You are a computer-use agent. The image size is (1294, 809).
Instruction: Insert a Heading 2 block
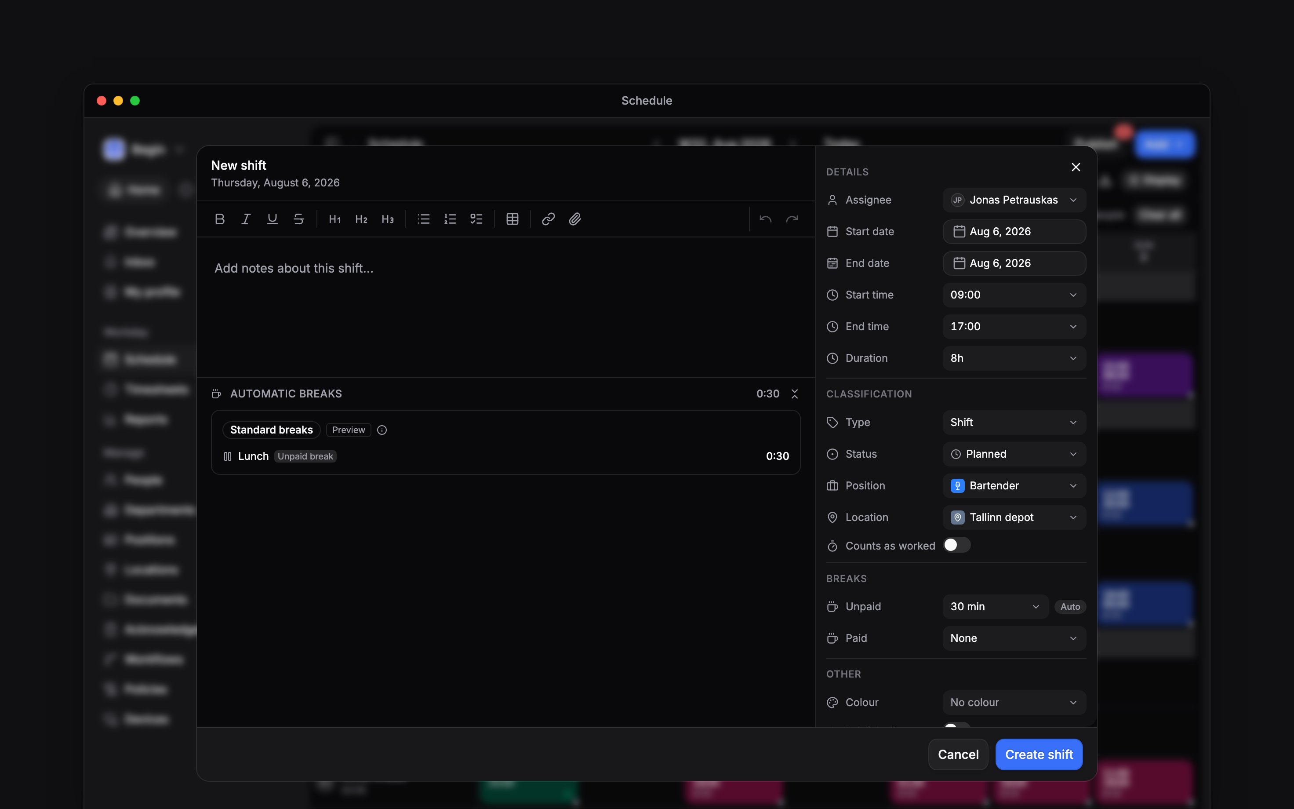pos(361,219)
